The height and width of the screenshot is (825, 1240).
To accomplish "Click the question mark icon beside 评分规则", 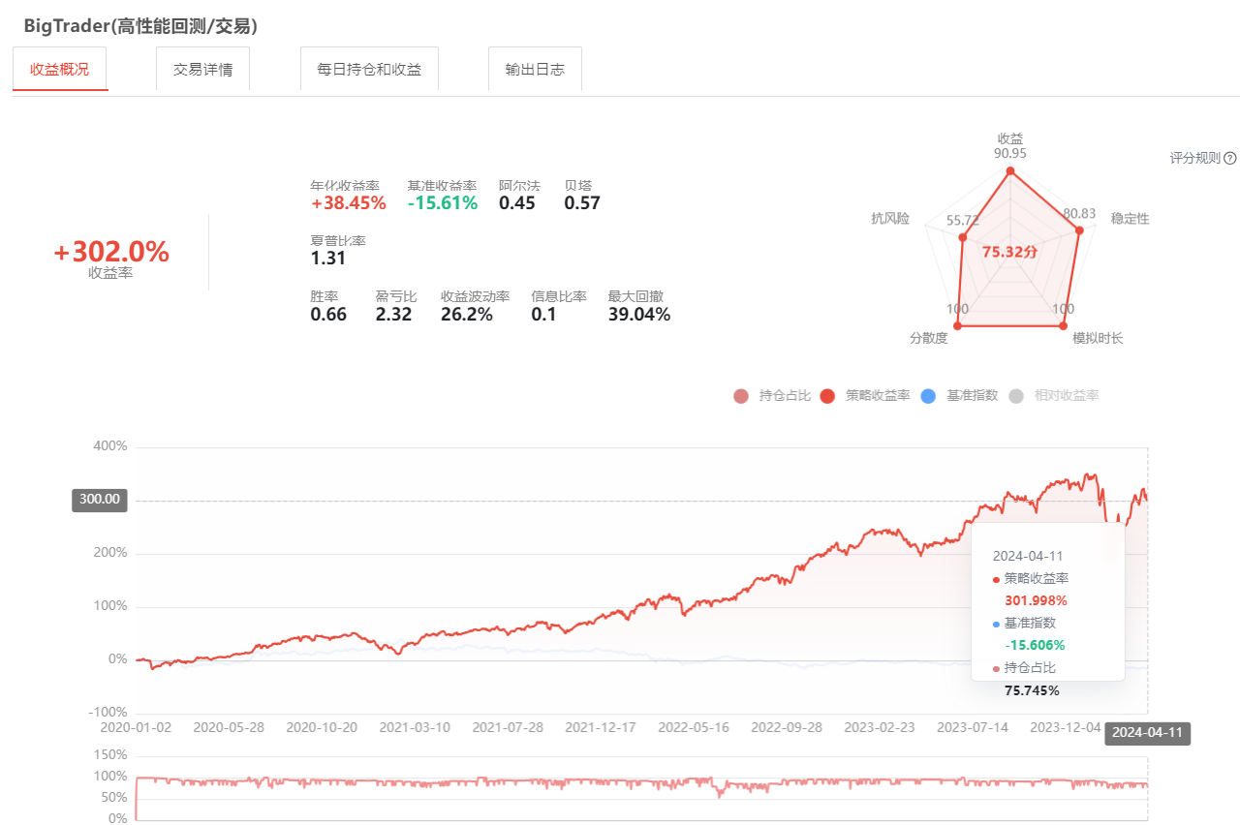I will click(x=1230, y=159).
